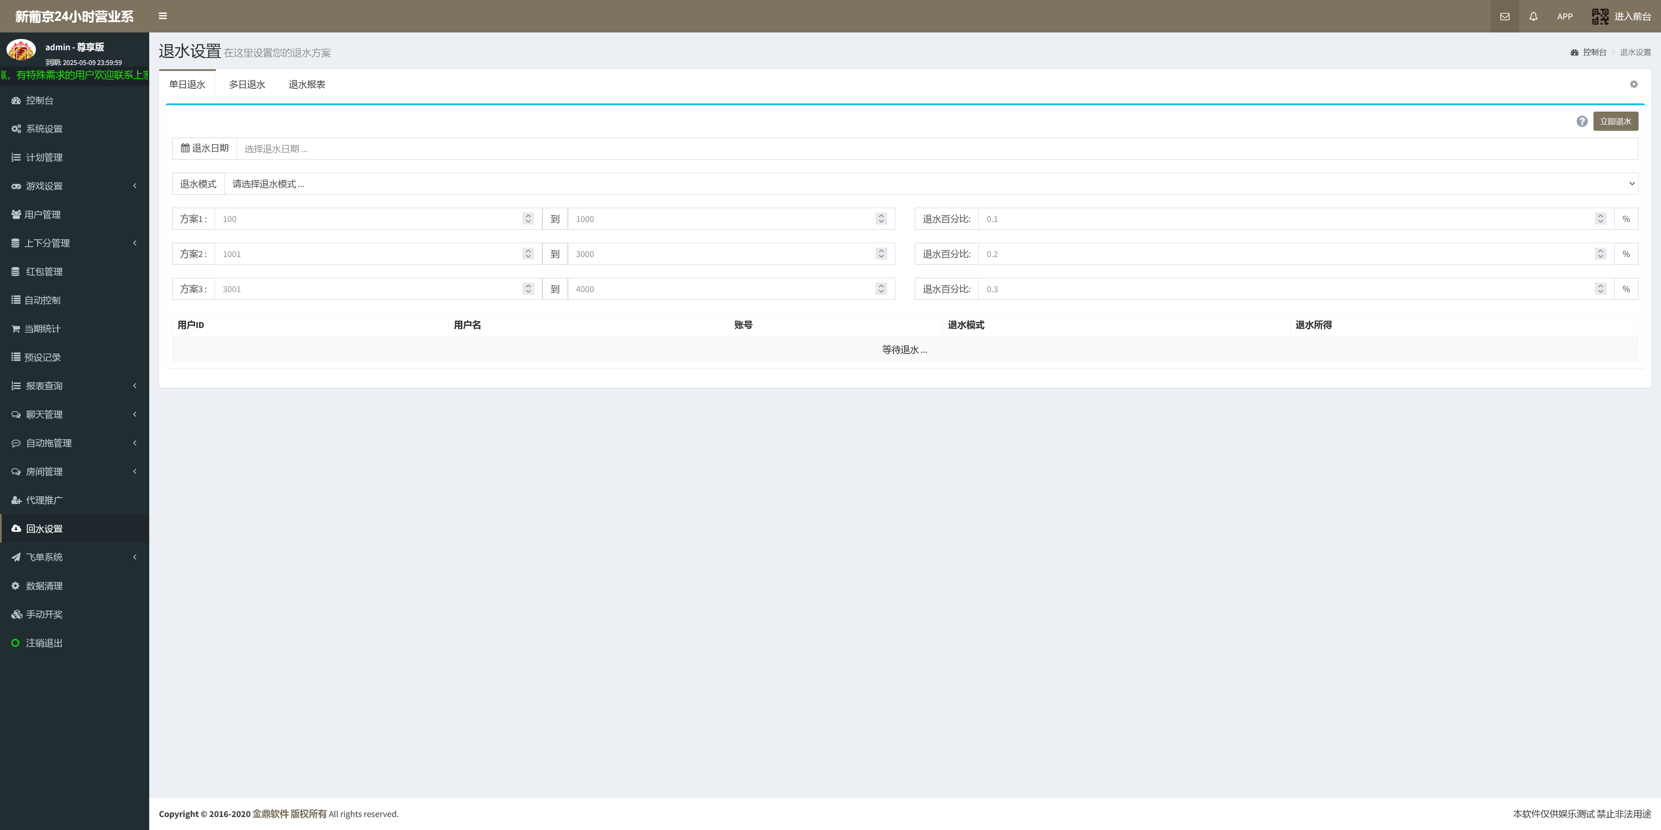Click the 立即退水 button
Viewport: 1661px width, 830px height.
pyautogui.click(x=1615, y=121)
